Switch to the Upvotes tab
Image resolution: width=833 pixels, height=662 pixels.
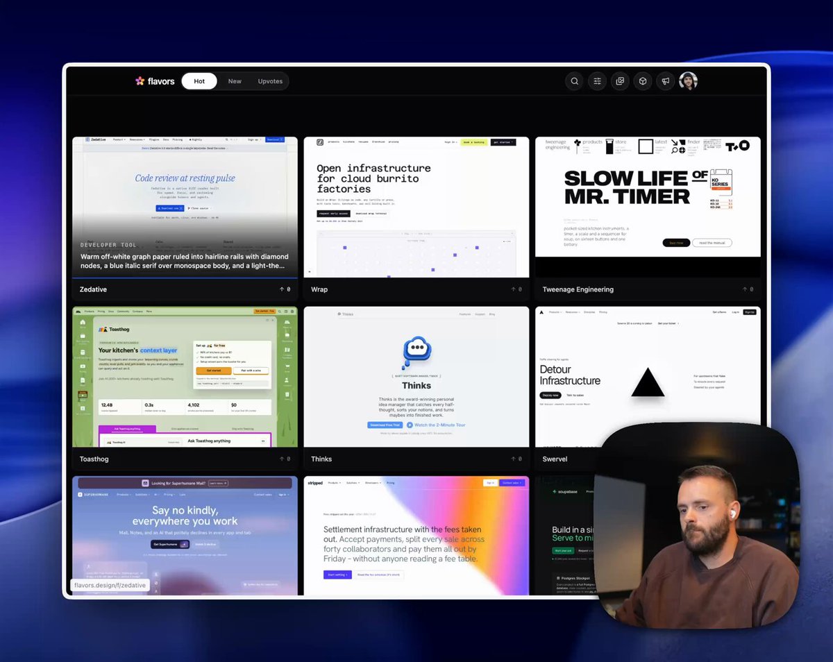[270, 81]
